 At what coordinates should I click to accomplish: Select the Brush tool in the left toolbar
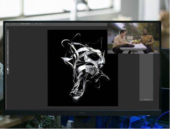8,44
